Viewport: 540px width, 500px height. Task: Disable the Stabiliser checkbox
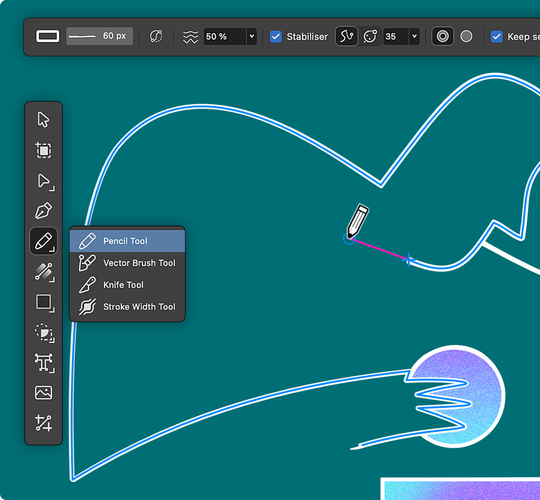click(x=275, y=36)
